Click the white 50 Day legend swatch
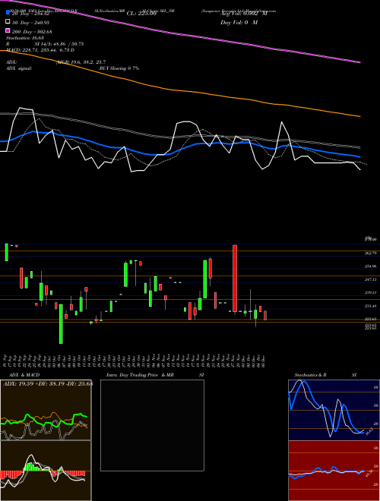 8,22
